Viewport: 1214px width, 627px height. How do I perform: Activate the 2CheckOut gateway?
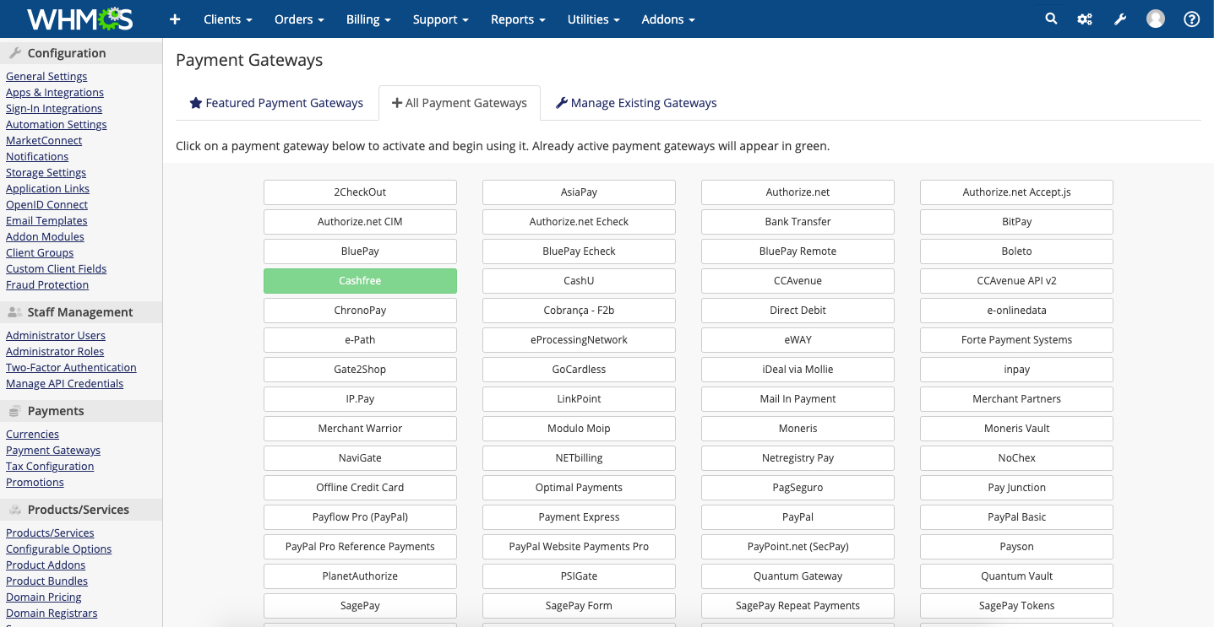(360, 192)
